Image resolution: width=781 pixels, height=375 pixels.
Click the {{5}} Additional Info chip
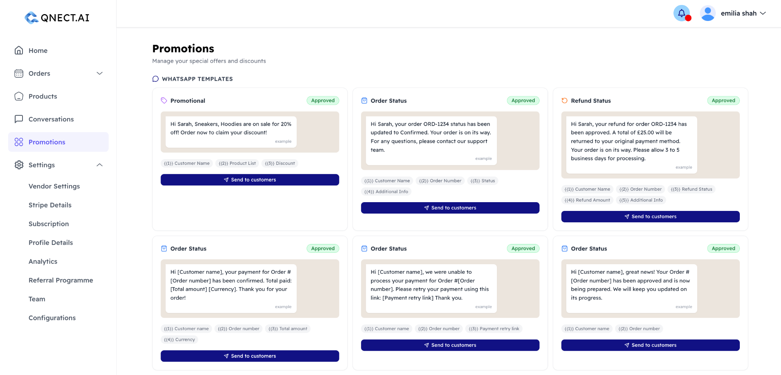click(x=641, y=200)
